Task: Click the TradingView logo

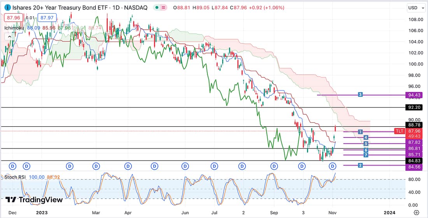Action: point(34,200)
